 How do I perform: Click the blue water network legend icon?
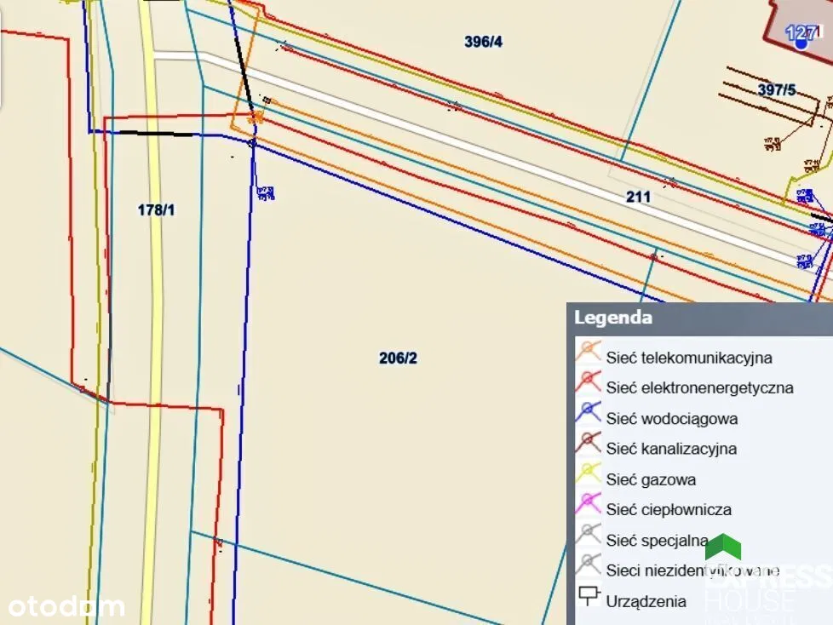click(589, 413)
